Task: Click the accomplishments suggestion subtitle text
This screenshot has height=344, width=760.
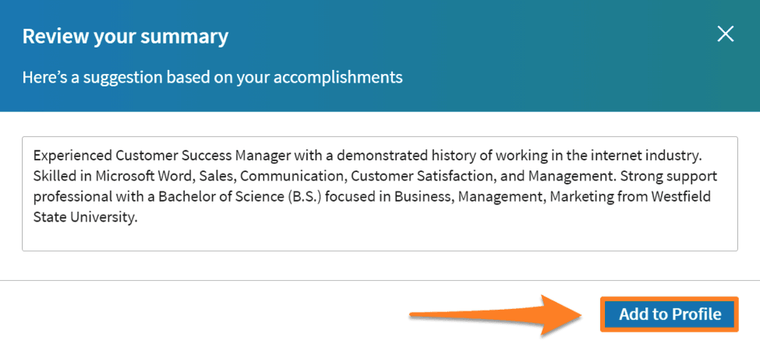Action: point(212,77)
